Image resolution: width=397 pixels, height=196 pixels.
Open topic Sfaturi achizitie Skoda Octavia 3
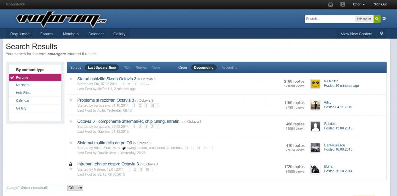107,79
